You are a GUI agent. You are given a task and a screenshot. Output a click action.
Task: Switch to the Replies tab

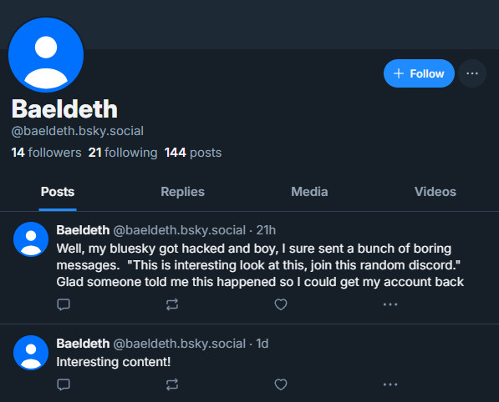pyautogui.click(x=183, y=192)
